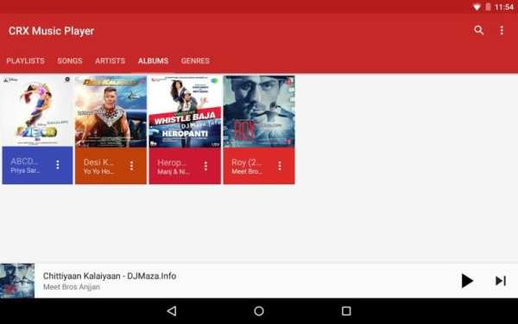Open the overflow menu in the app bar
The width and height of the screenshot is (518, 324).
click(x=502, y=30)
